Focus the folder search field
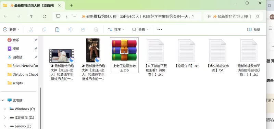Screen dimensions: 274x129 [233, 16]
